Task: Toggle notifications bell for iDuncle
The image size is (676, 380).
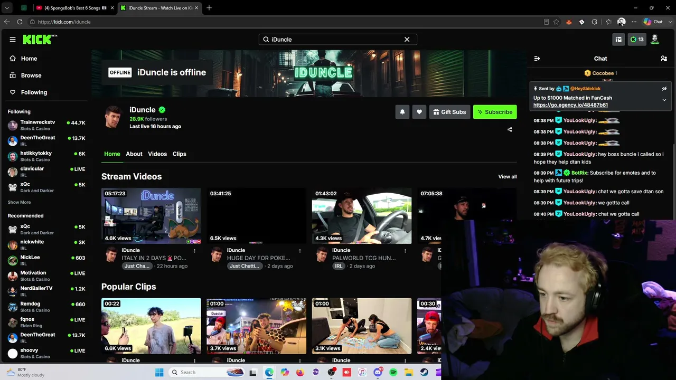Action: (x=402, y=112)
